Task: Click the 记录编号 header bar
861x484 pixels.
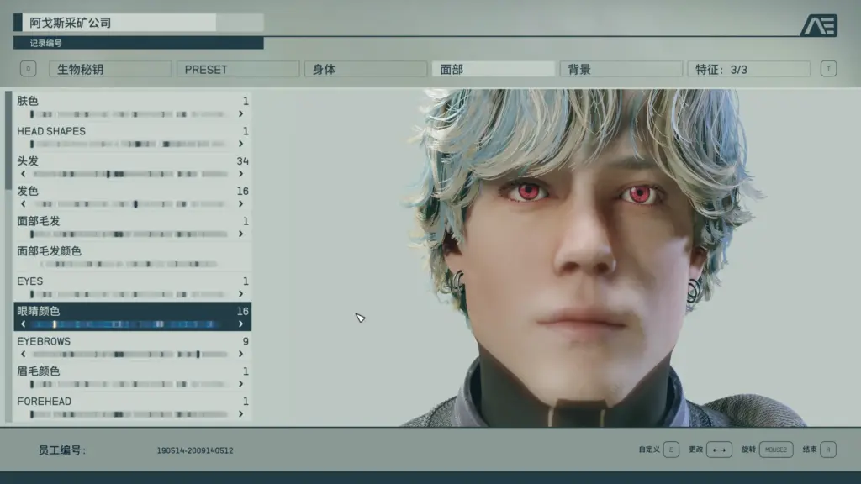Action: [139, 43]
